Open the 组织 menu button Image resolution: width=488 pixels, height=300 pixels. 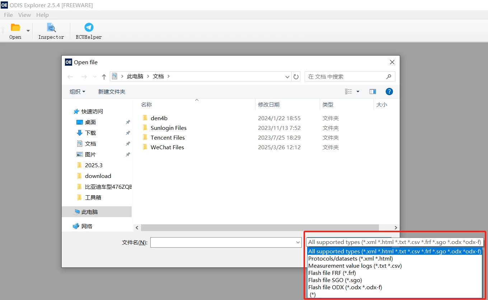(77, 92)
